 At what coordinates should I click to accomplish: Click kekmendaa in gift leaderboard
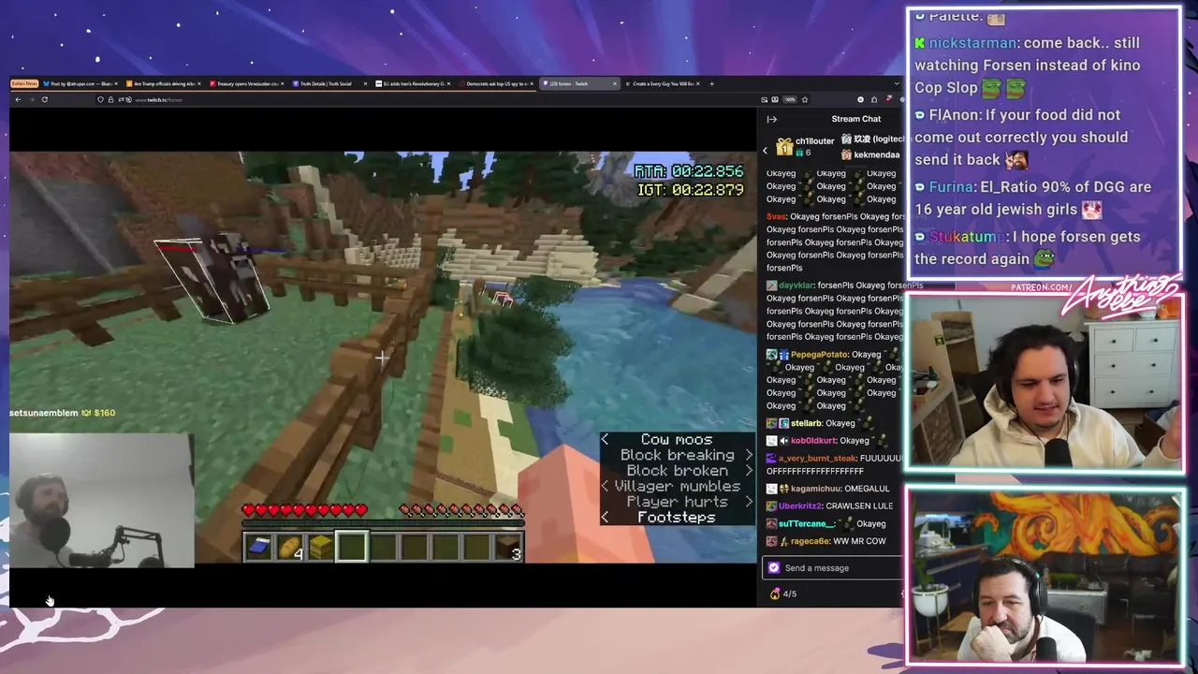[x=875, y=154]
